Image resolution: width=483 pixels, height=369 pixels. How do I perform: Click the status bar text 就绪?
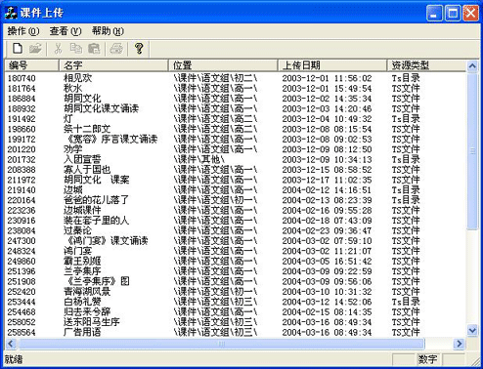click(x=14, y=359)
